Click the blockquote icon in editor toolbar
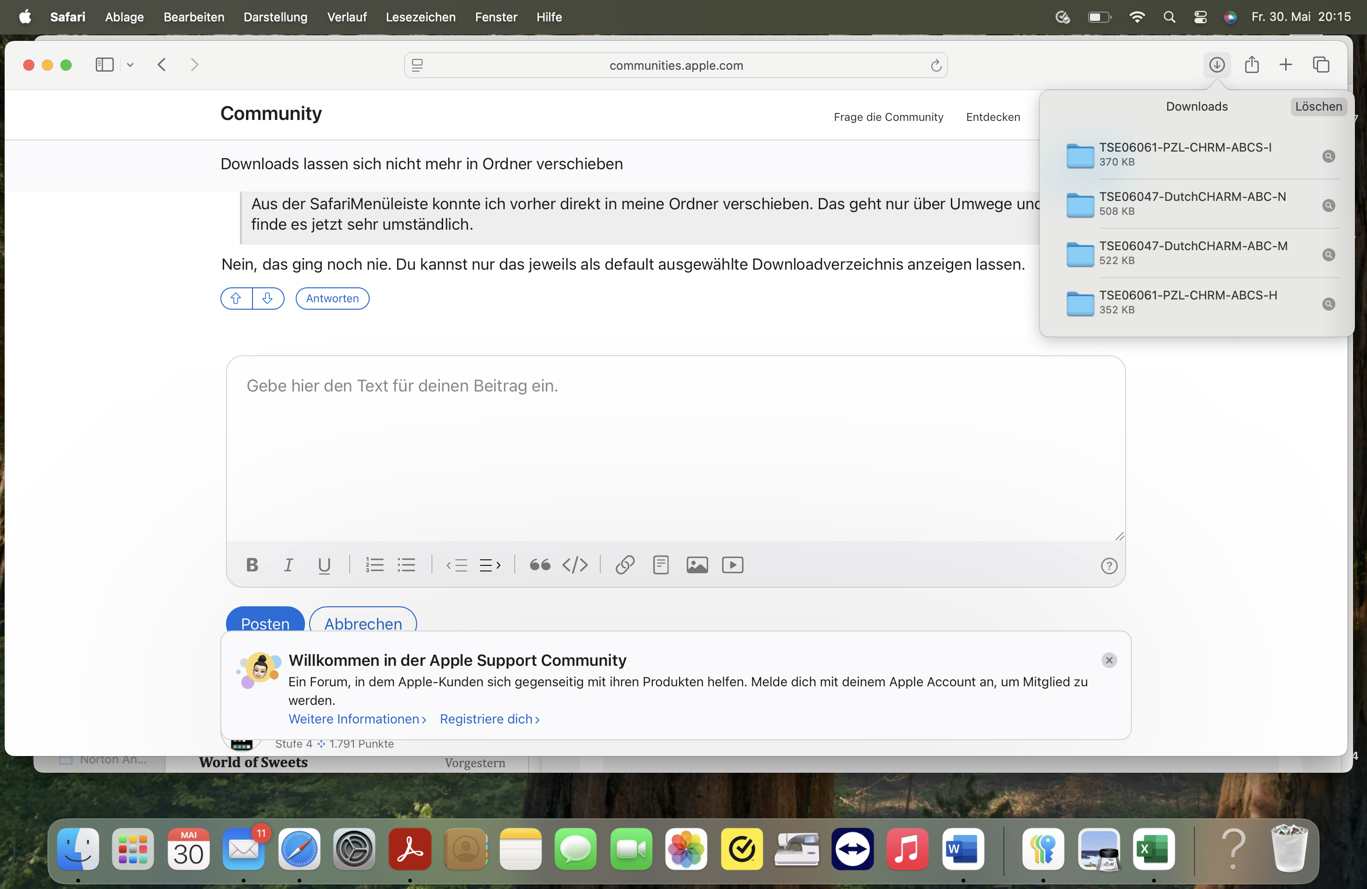This screenshot has width=1367, height=889. 539,565
